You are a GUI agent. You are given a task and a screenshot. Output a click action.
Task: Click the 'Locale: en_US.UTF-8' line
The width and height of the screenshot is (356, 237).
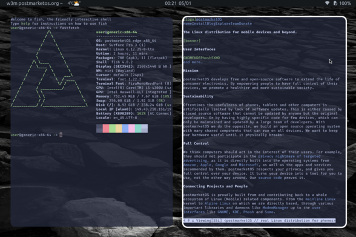(x=116, y=118)
